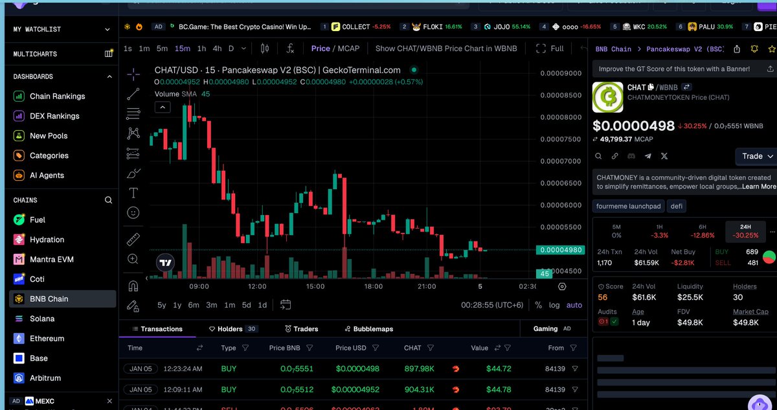
Task: Toggle the auto scale option
Action: pos(574,305)
